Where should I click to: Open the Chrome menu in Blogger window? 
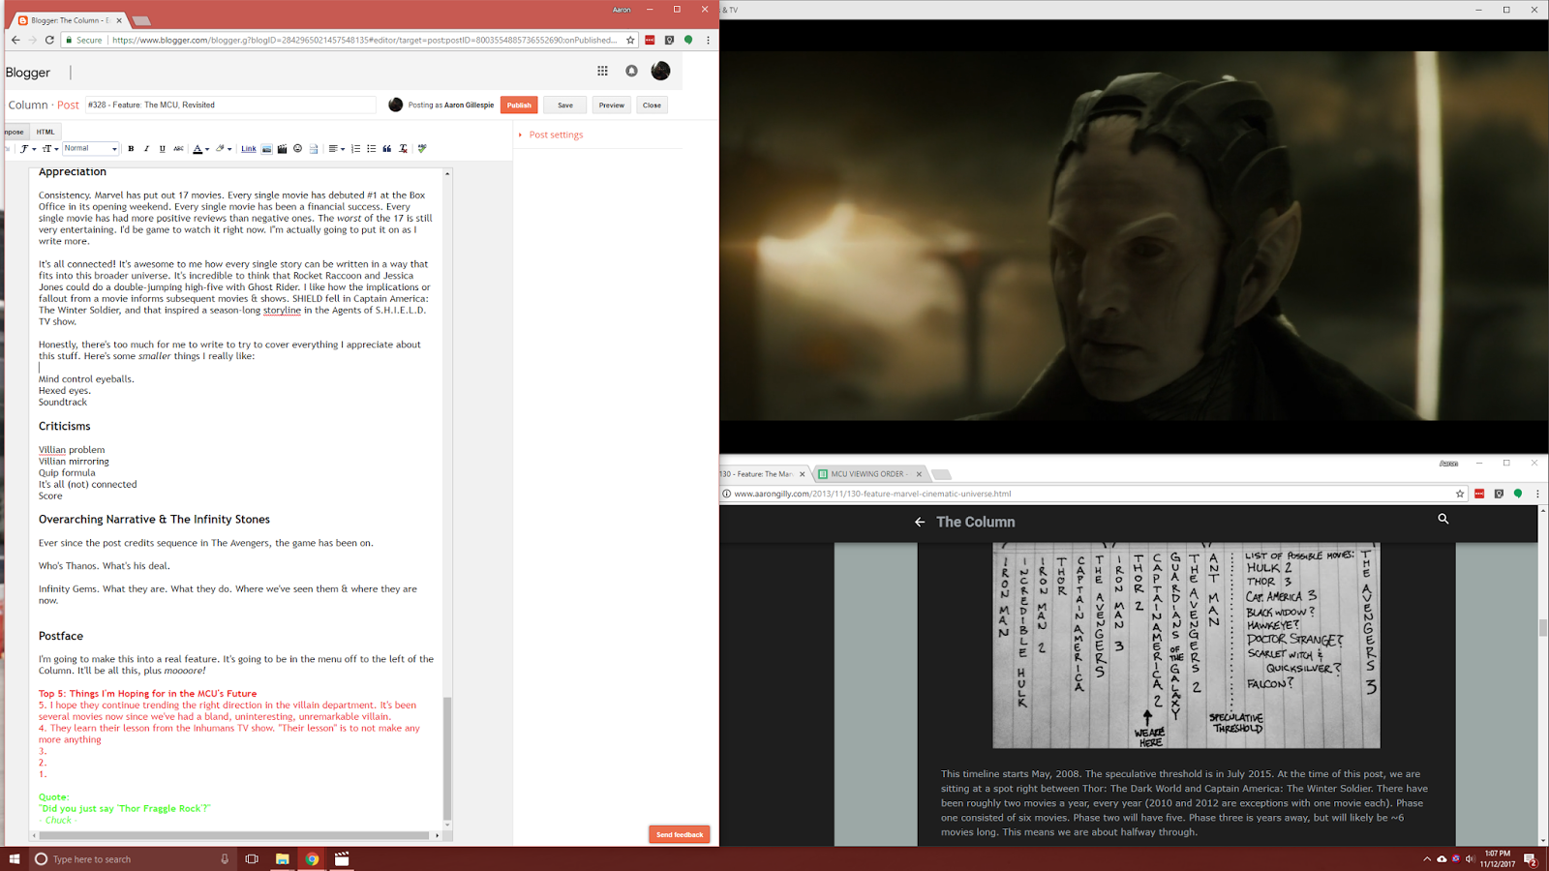(x=708, y=40)
